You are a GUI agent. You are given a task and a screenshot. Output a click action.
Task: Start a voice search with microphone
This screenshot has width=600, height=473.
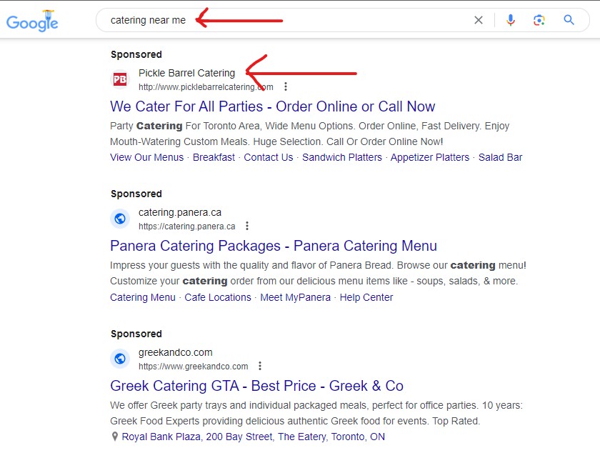tap(511, 21)
